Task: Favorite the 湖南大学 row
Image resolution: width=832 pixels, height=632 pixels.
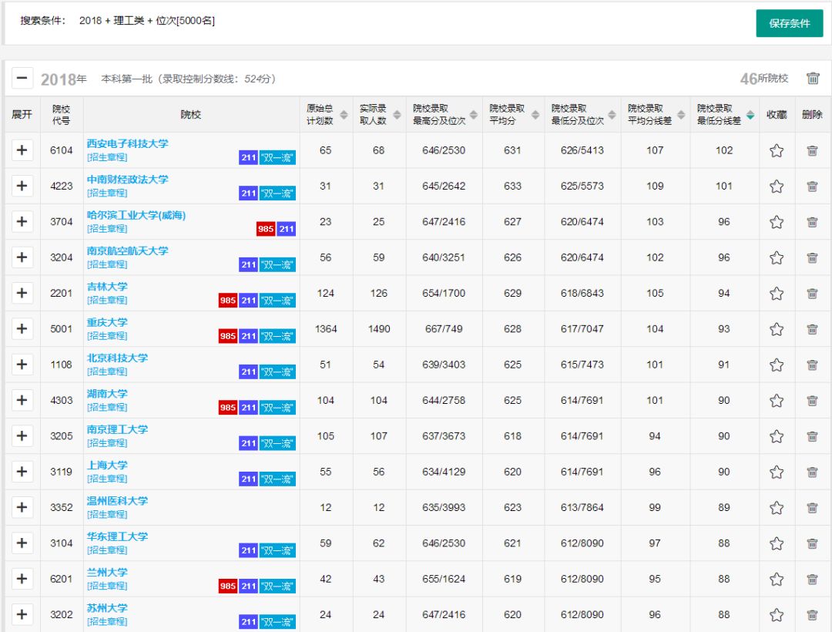Action: pyautogui.click(x=777, y=401)
